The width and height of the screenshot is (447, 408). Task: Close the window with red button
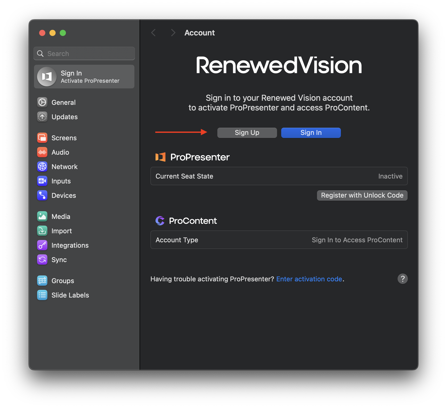coord(42,33)
